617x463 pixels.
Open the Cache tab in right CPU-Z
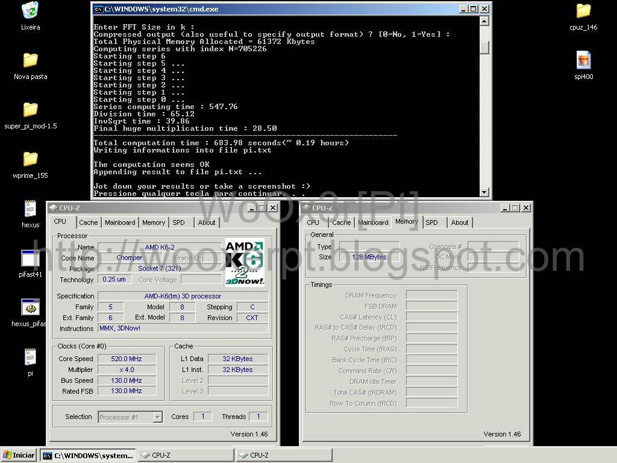click(342, 222)
